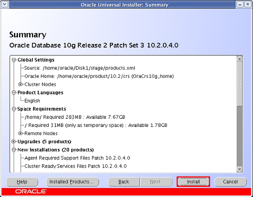Click the summary tree scrollbar thumb
Image resolution: width=253 pixels, height=197 pixels.
tap(240, 83)
